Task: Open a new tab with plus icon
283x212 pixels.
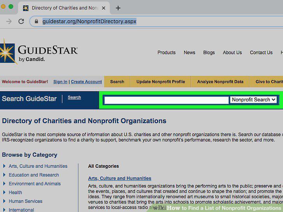Action: (118, 8)
